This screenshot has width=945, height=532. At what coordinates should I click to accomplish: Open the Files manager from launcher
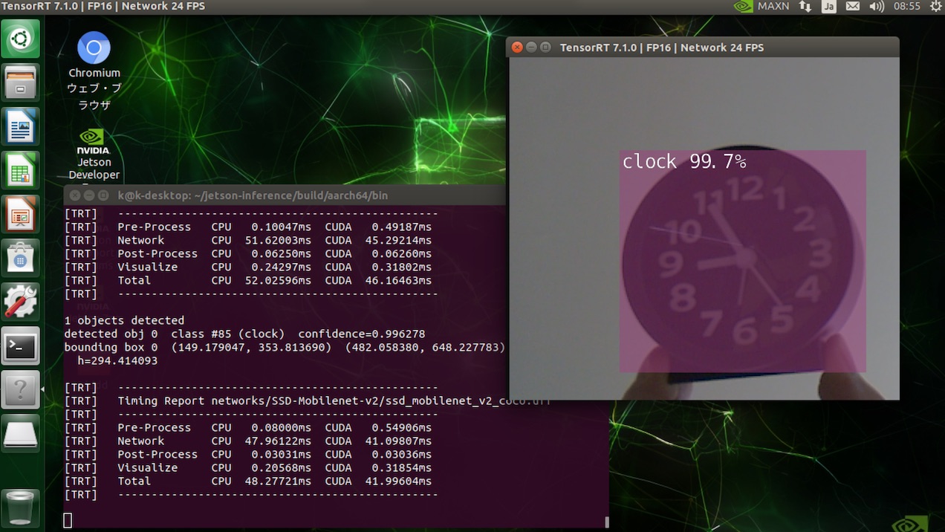tap(21, 82)
